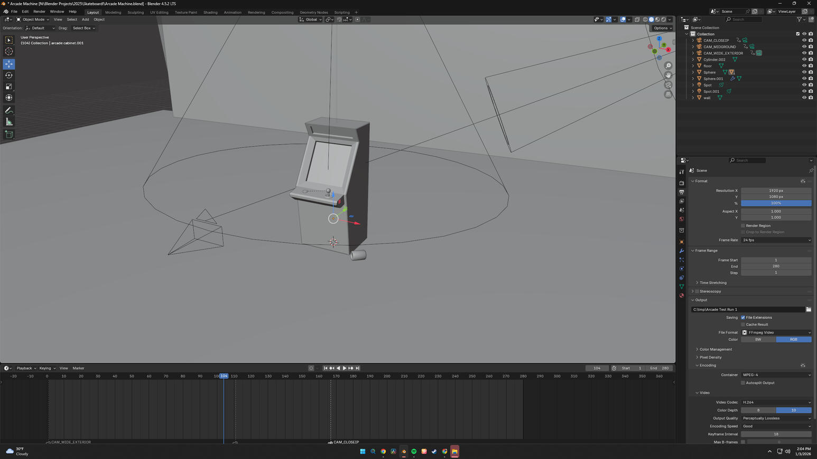Expand Sphere.001 in the outliner
The height and width of the screenshot is (459, 817).
coord(693,79)
